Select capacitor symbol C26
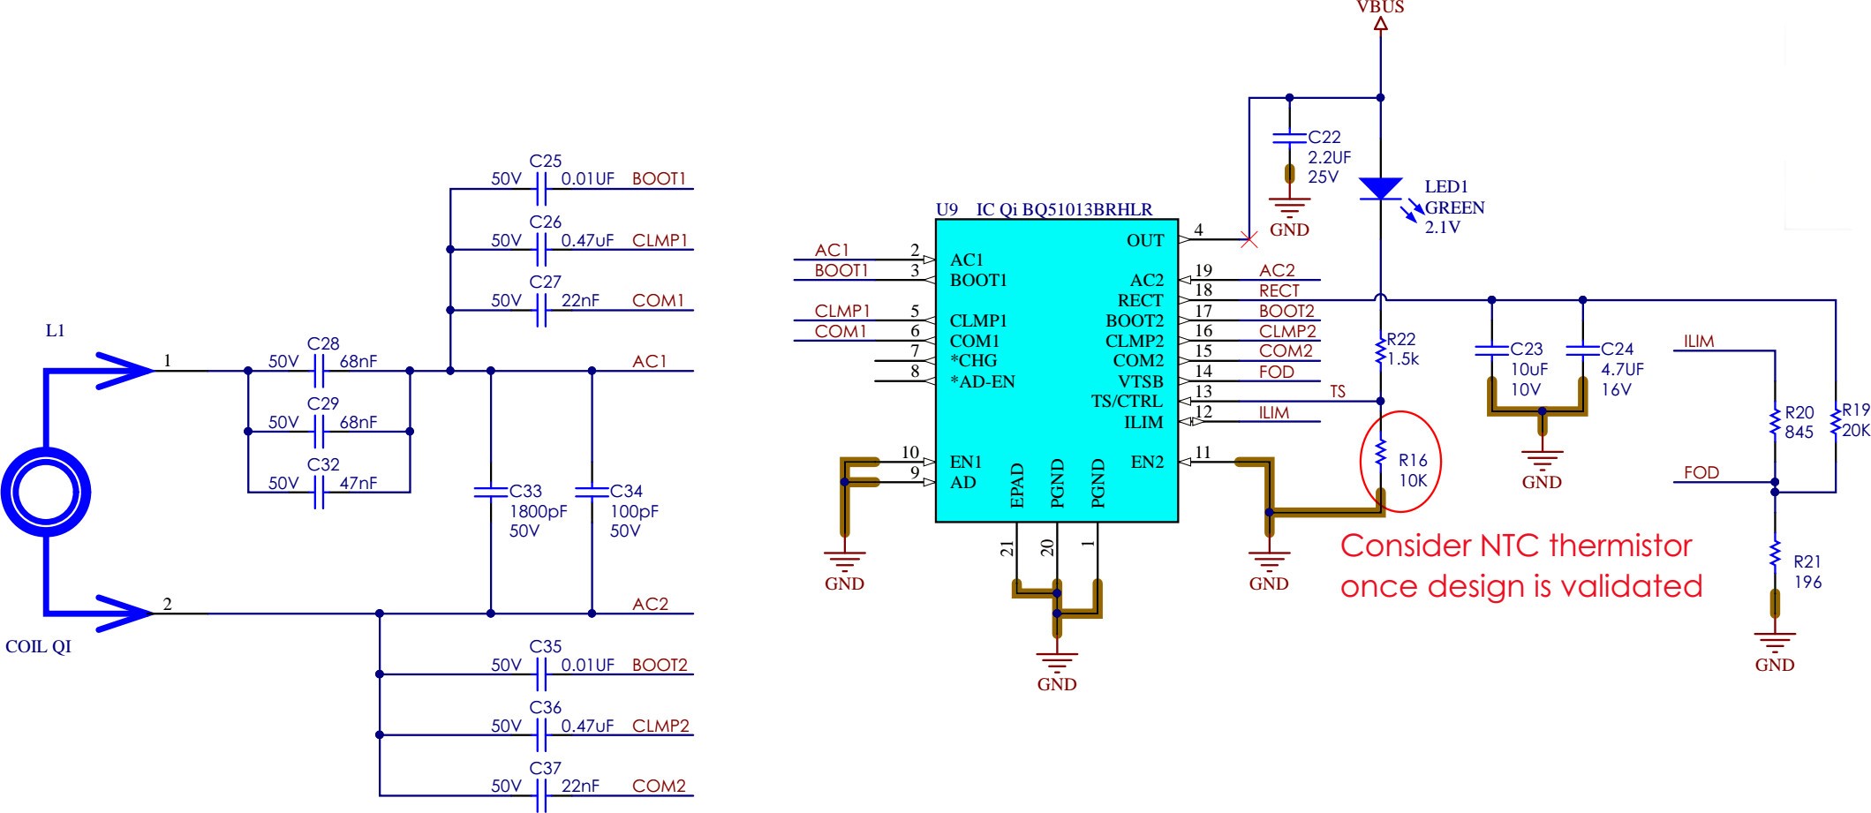The image size is (1871, 813). pyautogui.click(x=542, y=250)
